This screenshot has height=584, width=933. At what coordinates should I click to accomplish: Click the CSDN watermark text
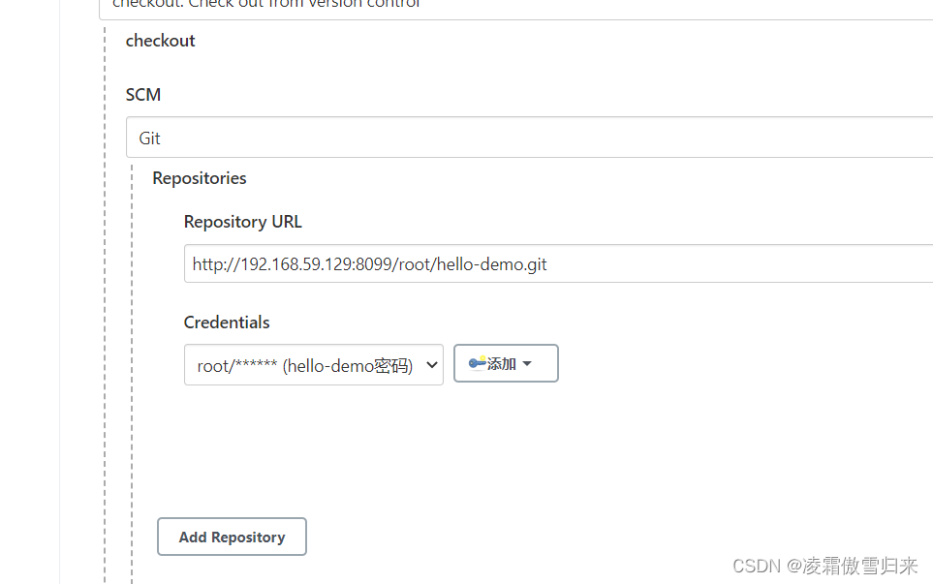click(x=757, y=566)
